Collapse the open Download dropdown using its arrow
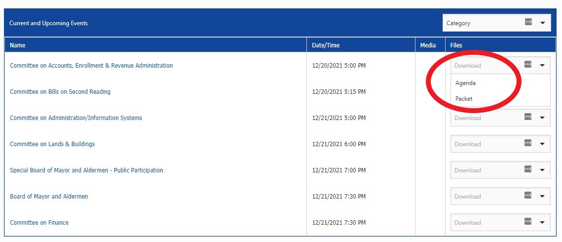The width and height of the screenshot is (562, 242). 542,65
